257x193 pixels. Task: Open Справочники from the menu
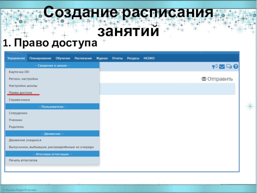pos(20,100)
